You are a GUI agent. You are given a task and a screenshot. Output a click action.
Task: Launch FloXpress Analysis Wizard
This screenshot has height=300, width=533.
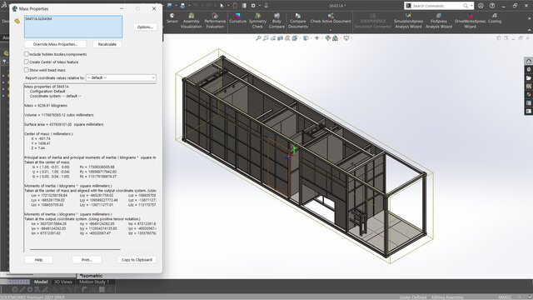pos(439,21)
